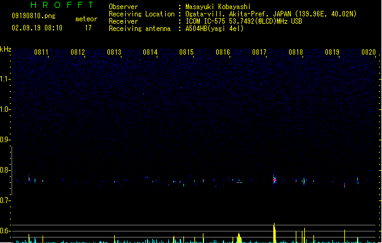
Task: Click the 0819 time marker
Action: pyautogui.click(x=332, y=52)
